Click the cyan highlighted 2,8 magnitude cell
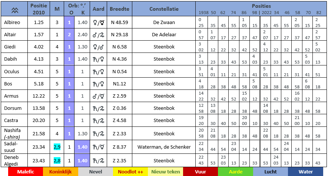 [57, 161]
